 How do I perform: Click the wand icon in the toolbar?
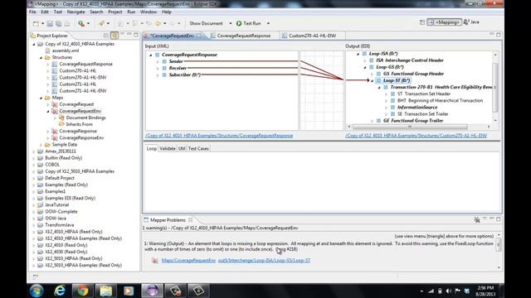(101, 23)
